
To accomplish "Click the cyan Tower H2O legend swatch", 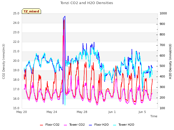I will click(x=114, y=125).
